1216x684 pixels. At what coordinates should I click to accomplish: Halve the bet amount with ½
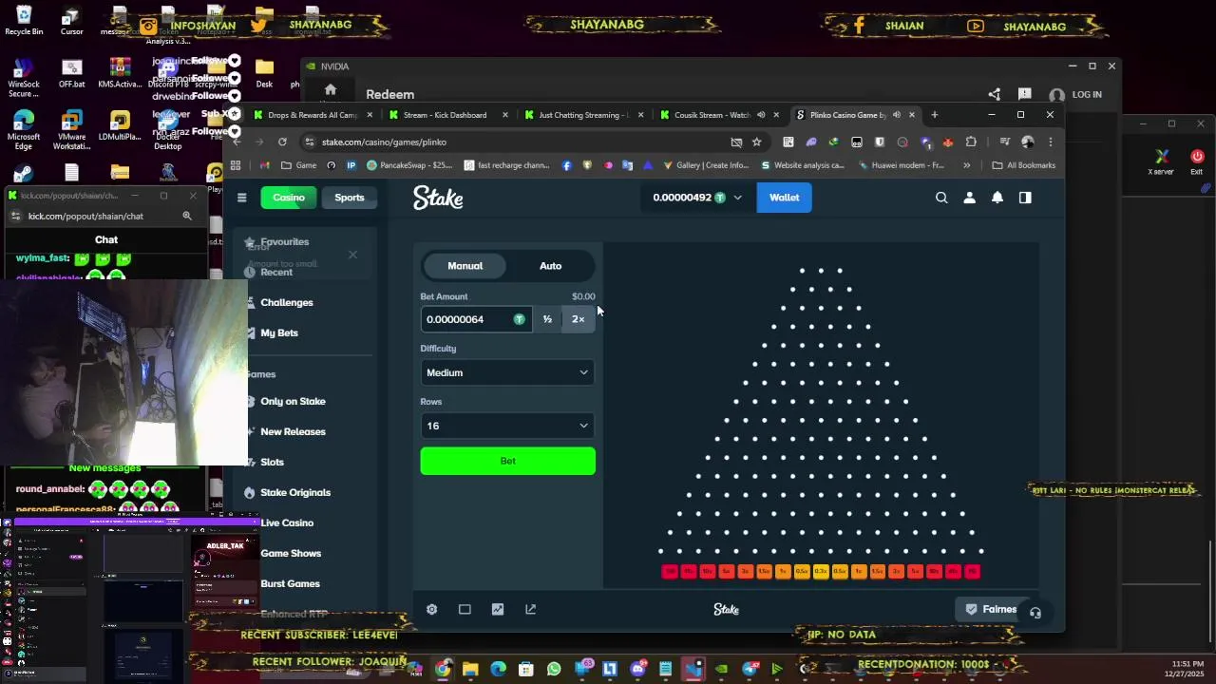pyautogui.click(x=547, y=319)
